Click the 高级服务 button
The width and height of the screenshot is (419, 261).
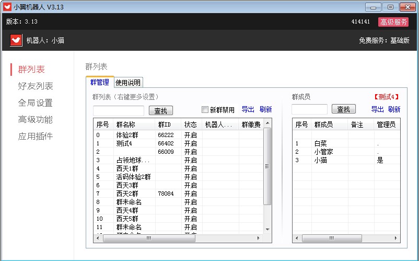coord(394,22)
